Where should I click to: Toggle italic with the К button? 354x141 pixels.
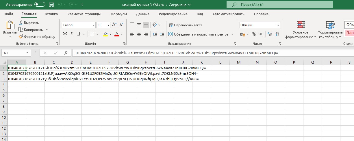pyautogui.click(x=72, y=34)
